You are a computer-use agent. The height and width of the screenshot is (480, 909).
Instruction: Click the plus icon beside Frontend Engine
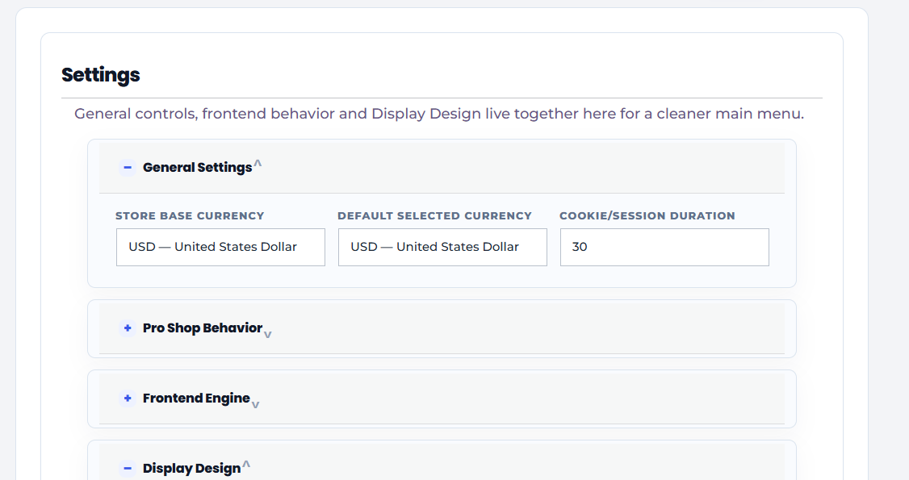point(128,399)
